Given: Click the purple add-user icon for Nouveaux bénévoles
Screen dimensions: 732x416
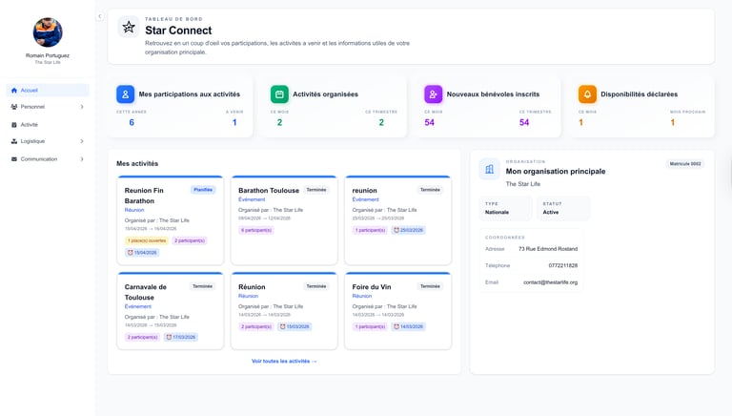Looking at the screenshot, I should (434, 94).
